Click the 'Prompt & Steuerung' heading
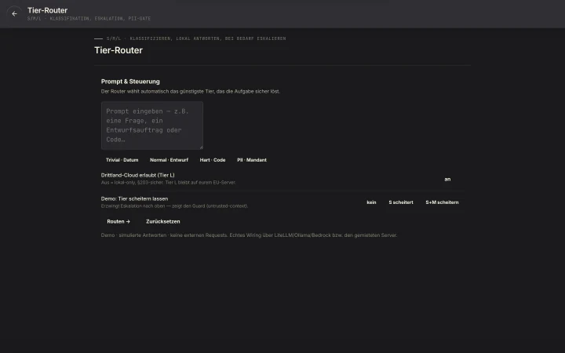The height and width of the screenshot is (353, 565). coord(130,82)
